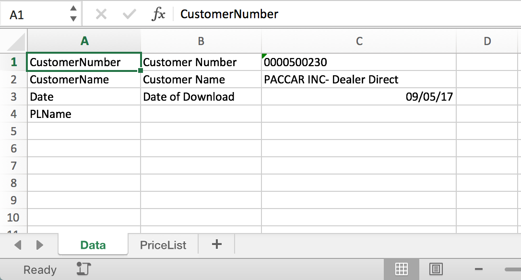Screen dimensions: 521x280
Task: Click the formula bar text CustomerNumber
Action: 229,14
